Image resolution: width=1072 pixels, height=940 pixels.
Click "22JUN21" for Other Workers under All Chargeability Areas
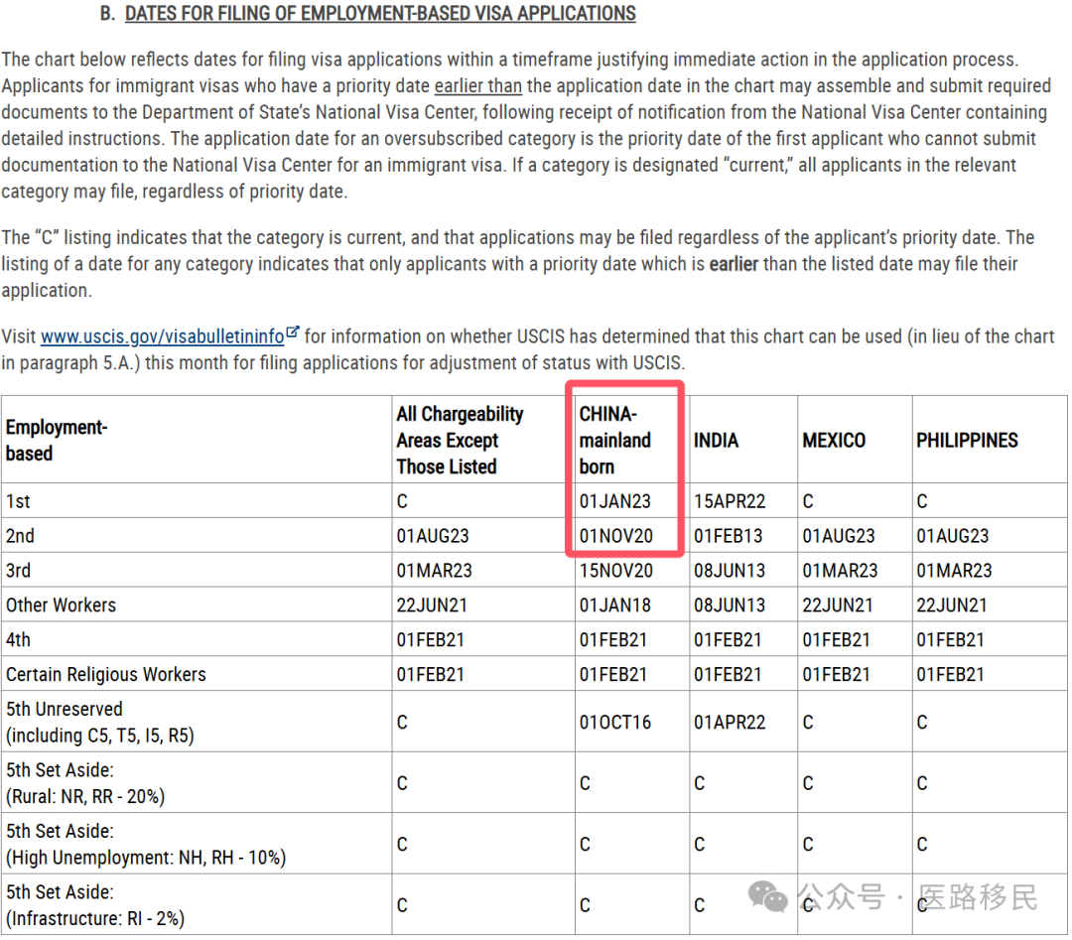(432, 605)
